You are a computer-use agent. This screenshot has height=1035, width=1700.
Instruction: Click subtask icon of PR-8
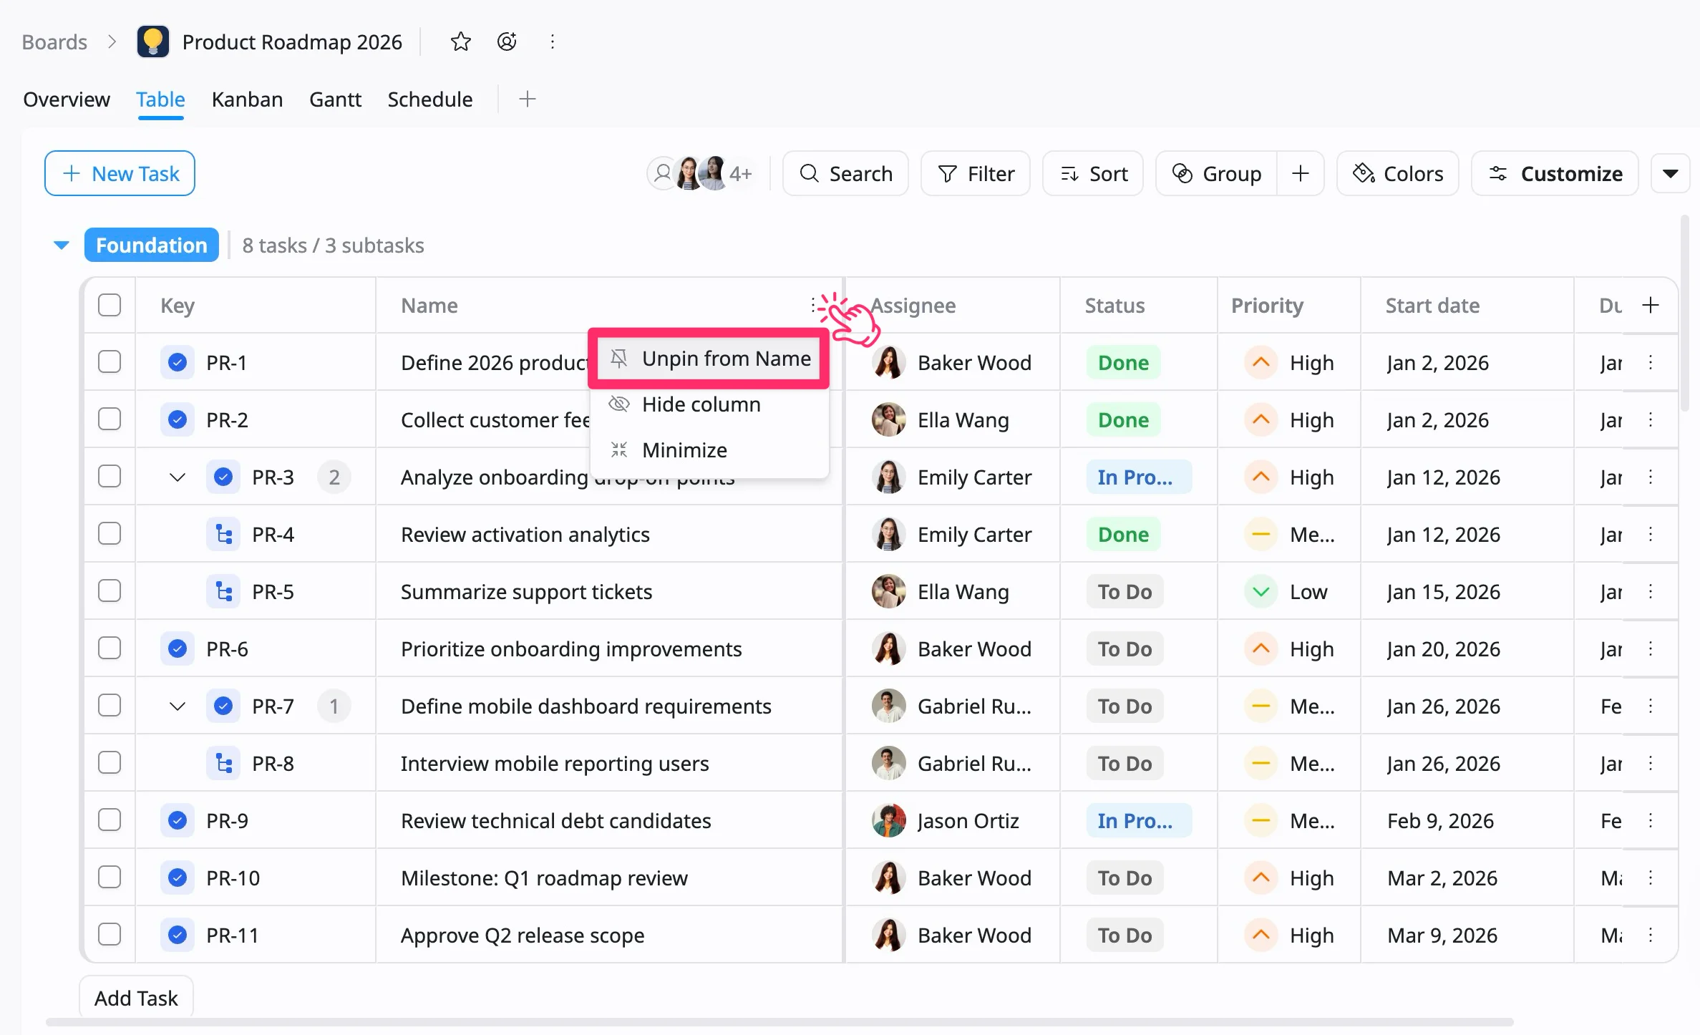[223, 763]
